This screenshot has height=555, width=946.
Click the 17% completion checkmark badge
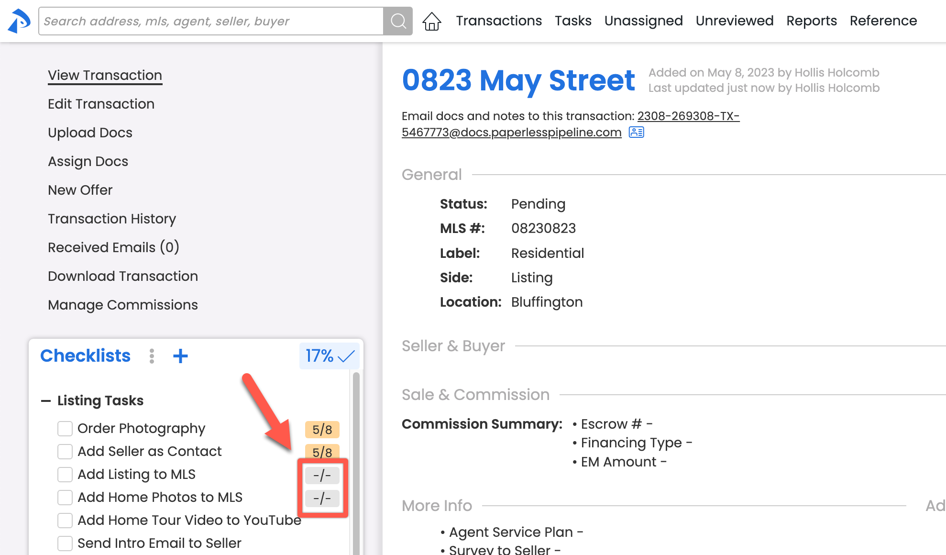point(330,356)
